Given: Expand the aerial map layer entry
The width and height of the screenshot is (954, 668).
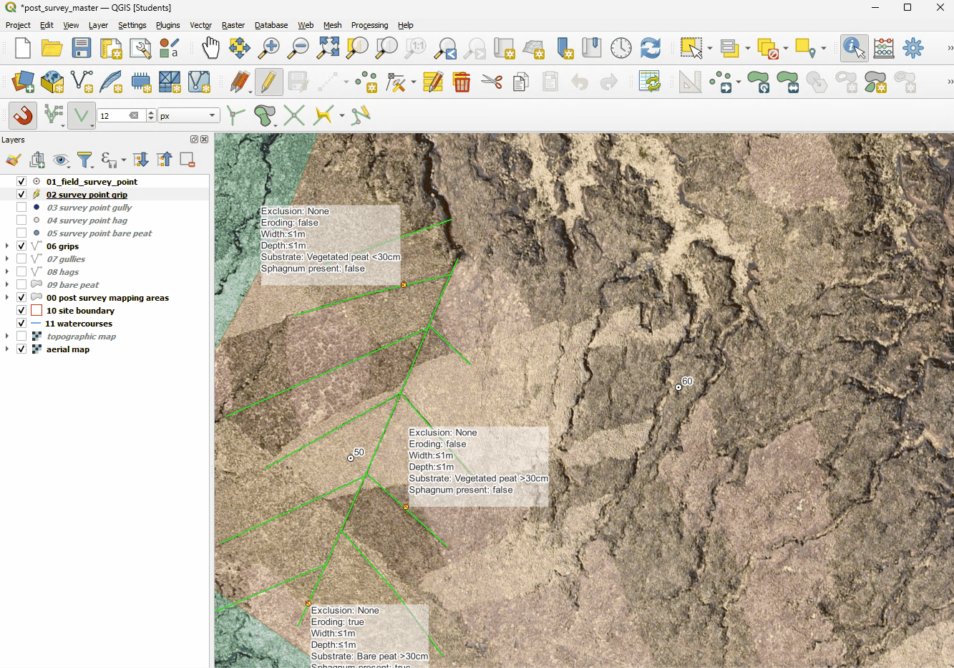Looking at the screenshot, I should [7, 349].
